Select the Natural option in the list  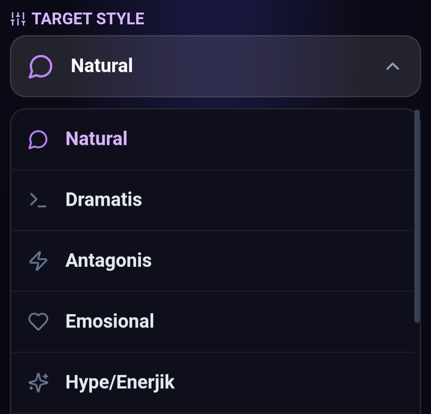pos(96,139)
